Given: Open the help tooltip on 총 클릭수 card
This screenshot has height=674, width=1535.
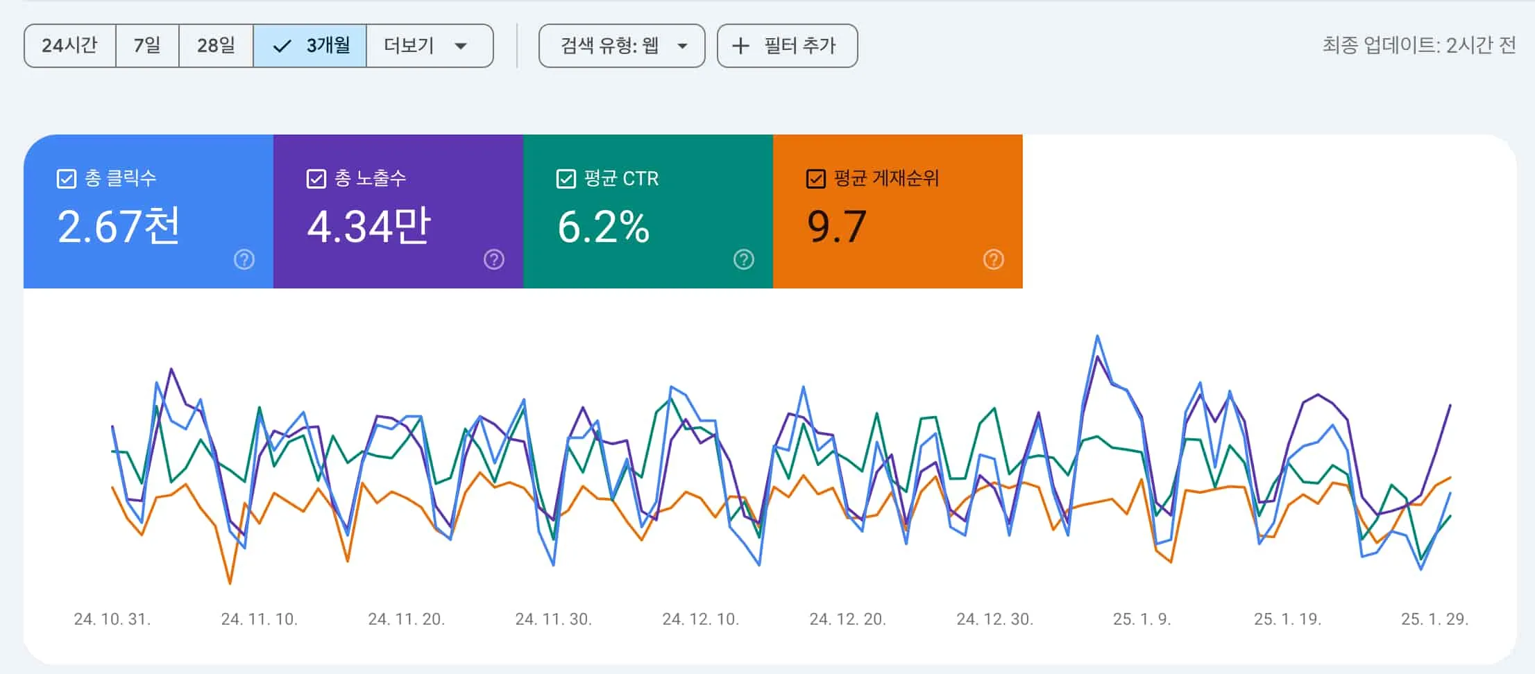Looking at the screenshot, I should [x=244, y=259].
